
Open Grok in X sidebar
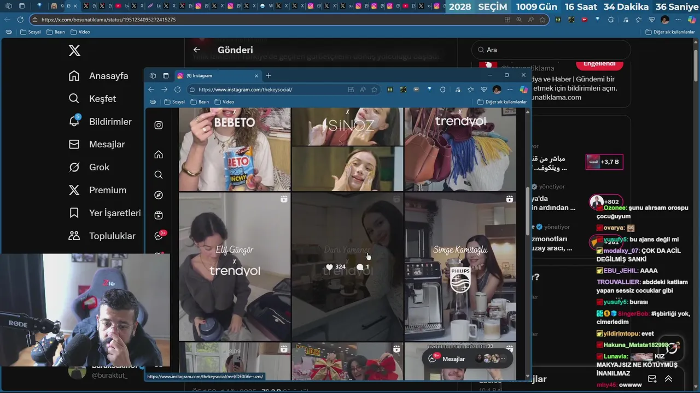pos(89,168)
